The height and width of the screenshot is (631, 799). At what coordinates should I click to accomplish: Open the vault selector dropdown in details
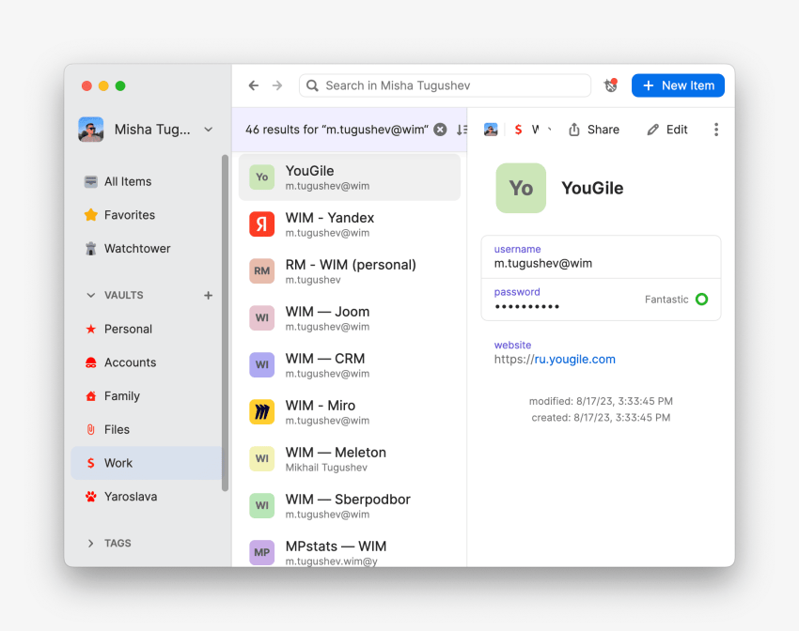pyautogui.click(x=532, y=130)
